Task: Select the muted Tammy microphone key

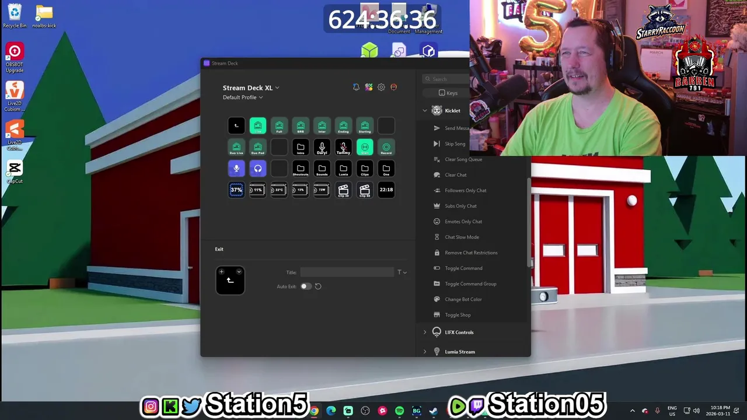Action: tap(343, 147)
